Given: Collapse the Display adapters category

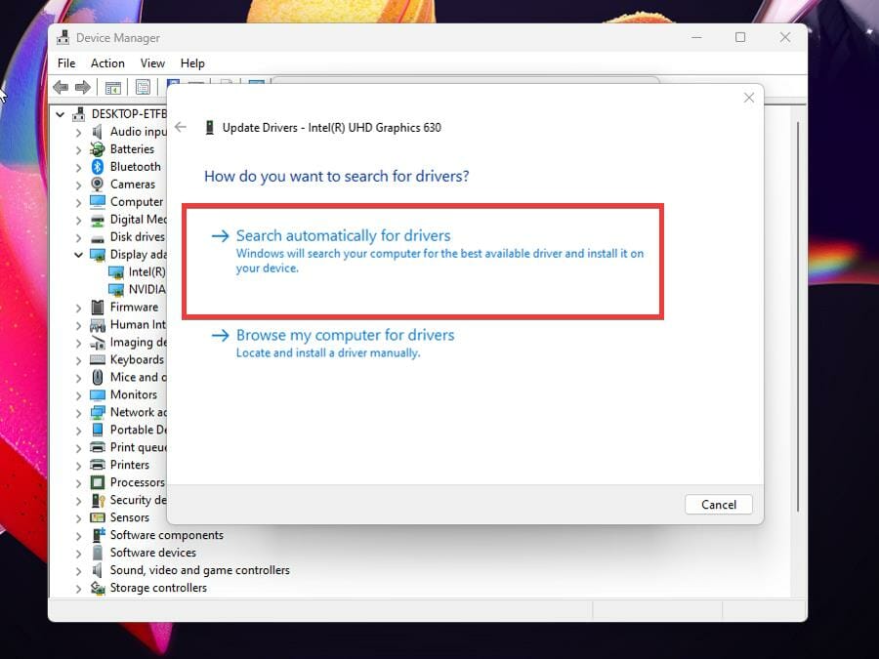Looking at the screenshot, I should click(78, 255).
